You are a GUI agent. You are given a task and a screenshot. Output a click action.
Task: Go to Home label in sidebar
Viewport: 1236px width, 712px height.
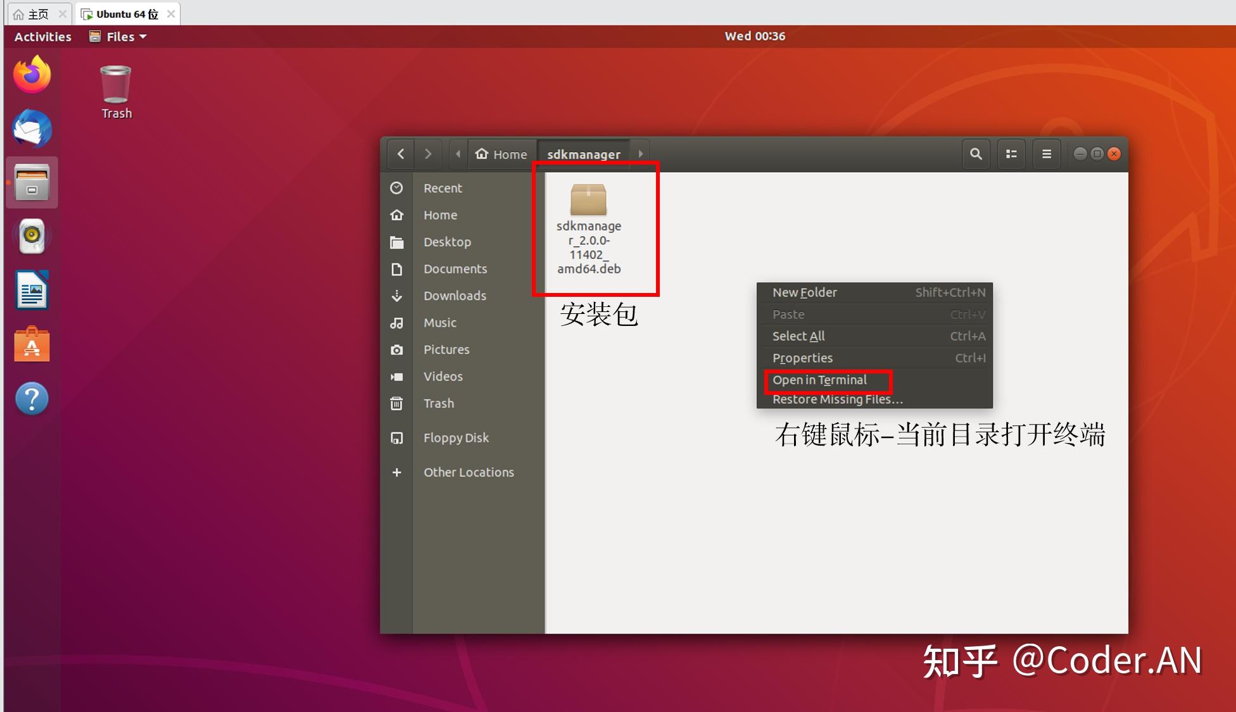[x=440, y=215]
